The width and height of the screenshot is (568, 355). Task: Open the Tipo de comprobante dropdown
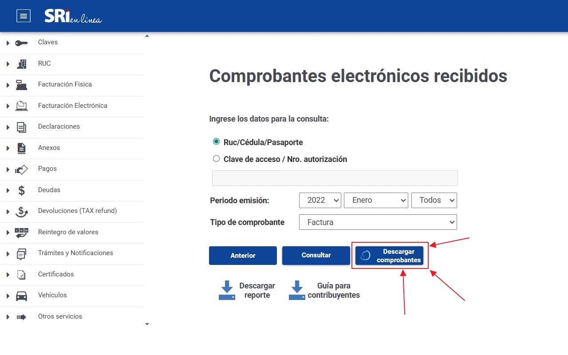tap(378, 222)
